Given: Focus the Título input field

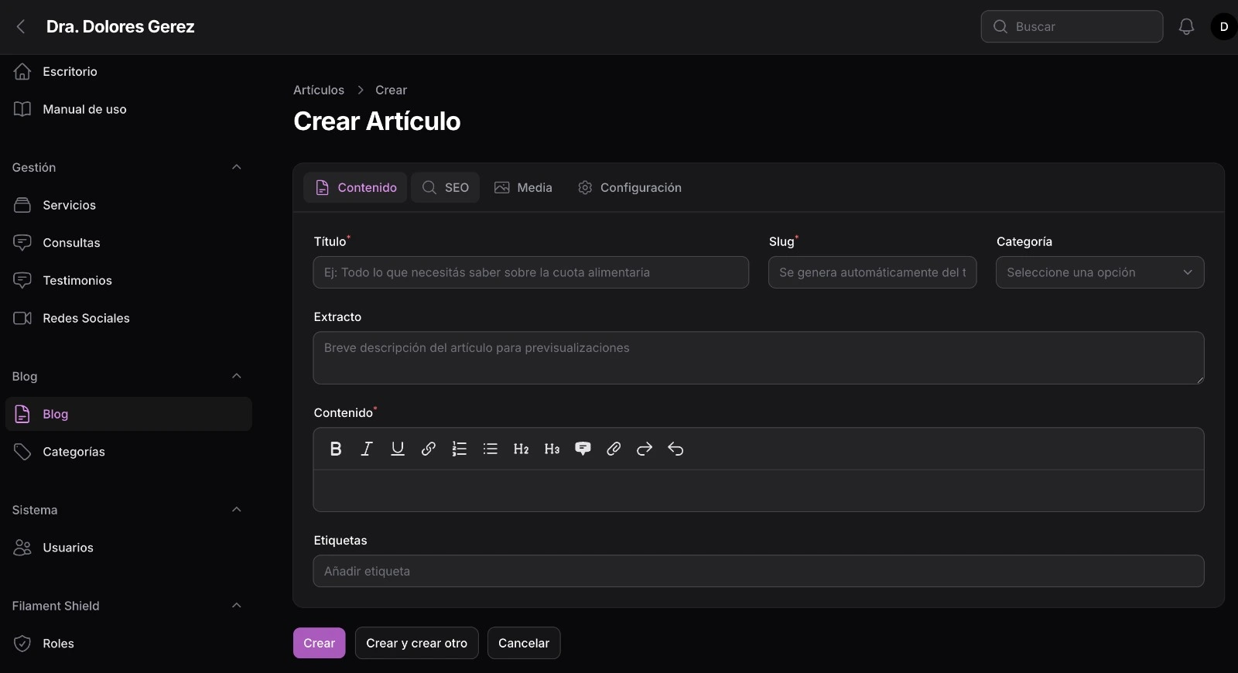Looking at the screenshot, I should pos(531,272).
